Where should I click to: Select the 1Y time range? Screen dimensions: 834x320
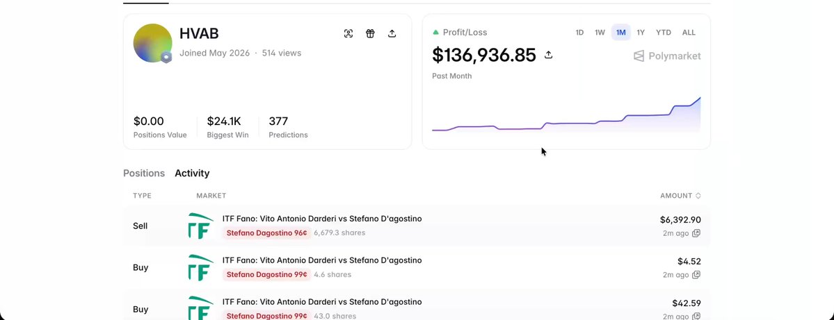[x=641, y=33]
